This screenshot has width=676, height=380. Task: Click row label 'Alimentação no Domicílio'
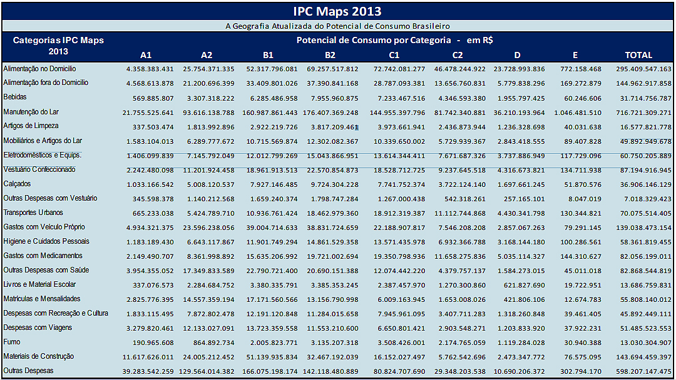click(x=39, y=68)
